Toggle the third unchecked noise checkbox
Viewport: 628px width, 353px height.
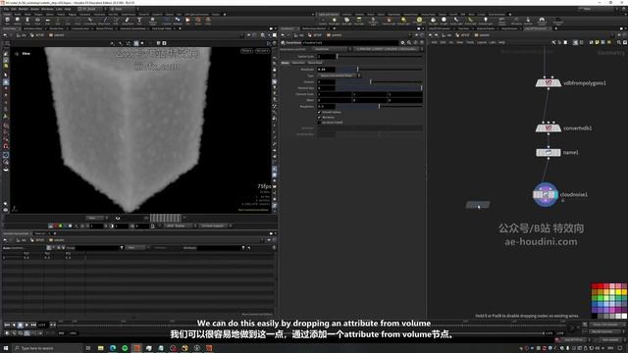pos(319,123)
